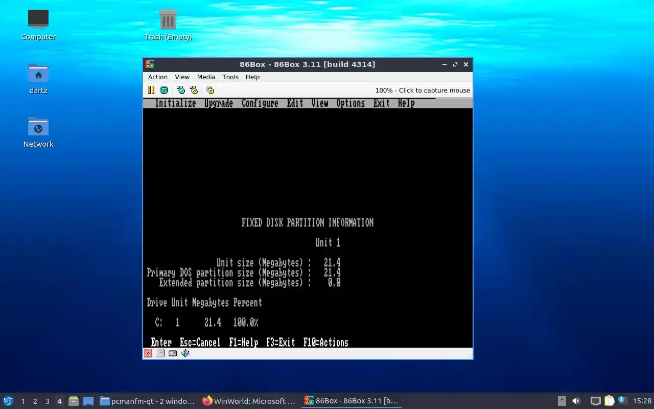Open the Media menu
The width and height of the screenshot is (654, 409).
pyautogui.click(x=206, y=77)
